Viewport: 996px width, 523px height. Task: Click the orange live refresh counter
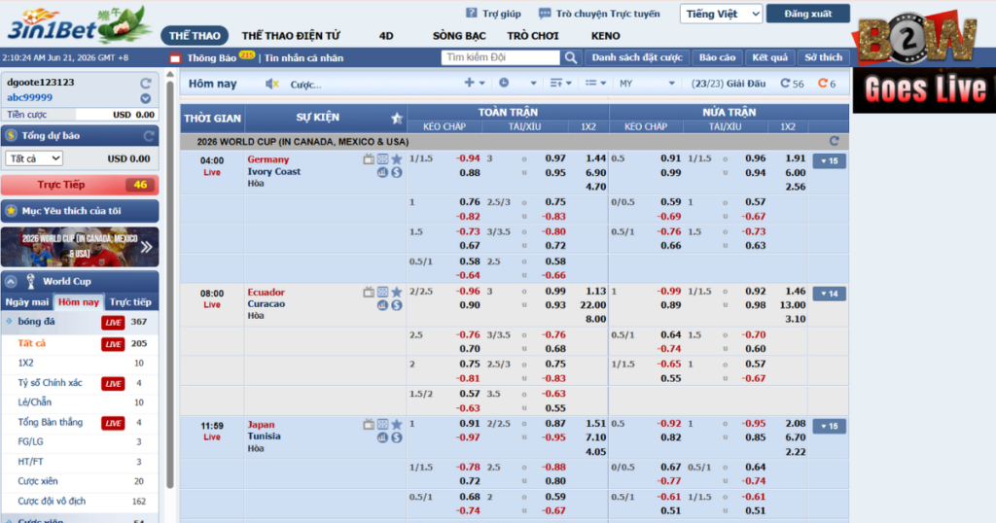[827, 84]
